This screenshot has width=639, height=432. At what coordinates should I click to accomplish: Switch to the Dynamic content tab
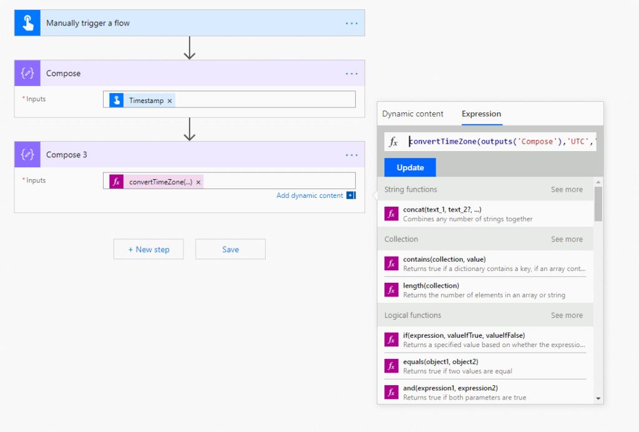pos(412,114)
